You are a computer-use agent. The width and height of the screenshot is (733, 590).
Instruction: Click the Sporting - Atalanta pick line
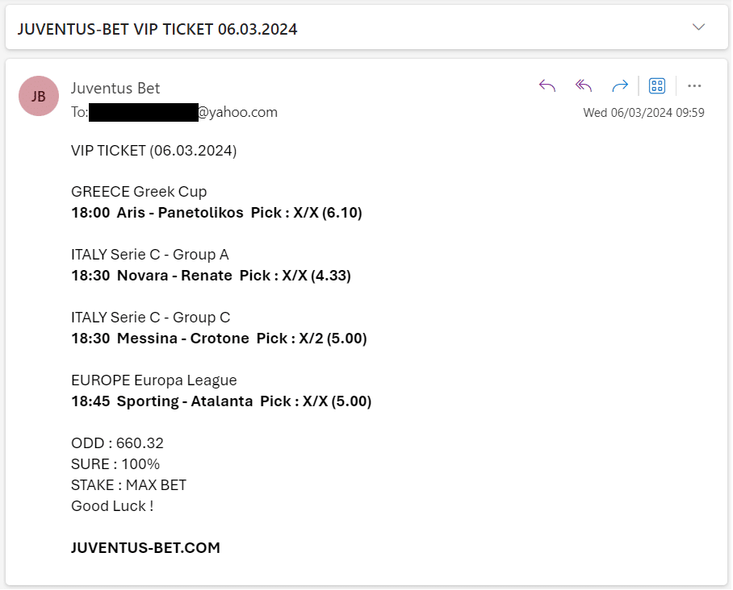221,401
